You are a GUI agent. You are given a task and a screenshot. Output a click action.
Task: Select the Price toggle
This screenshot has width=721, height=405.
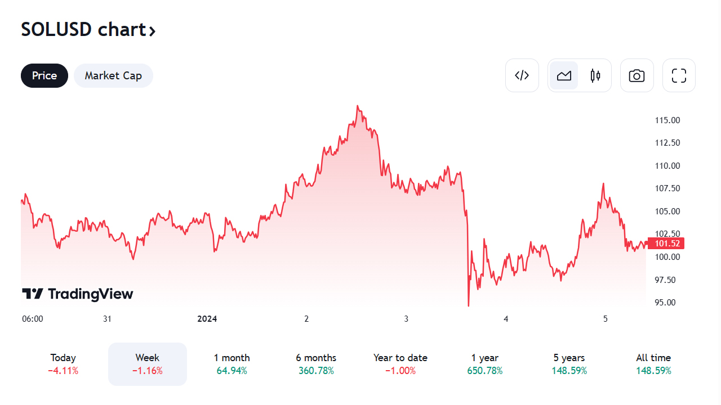tap(44, 75)
